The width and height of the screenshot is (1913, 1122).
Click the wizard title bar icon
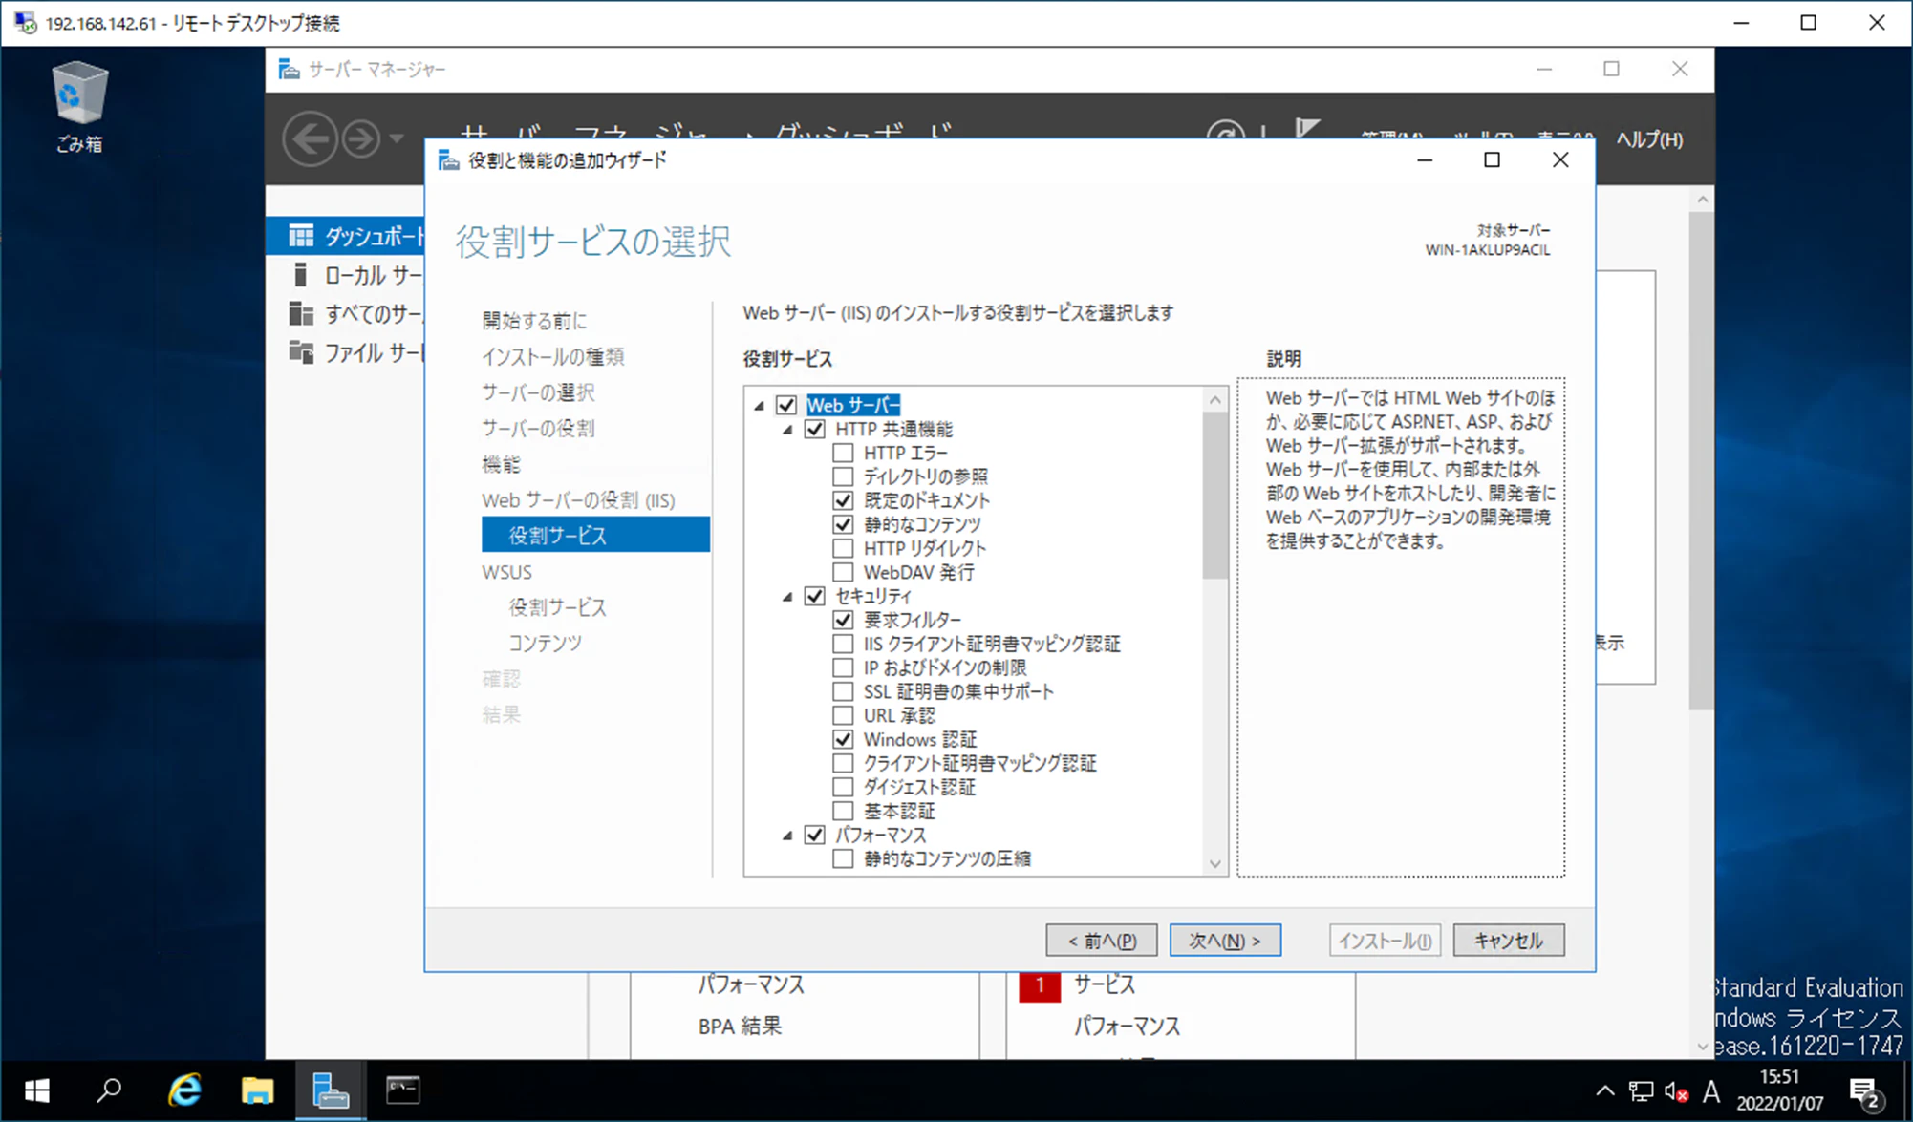pyautogui.click(x=448, y=160)
